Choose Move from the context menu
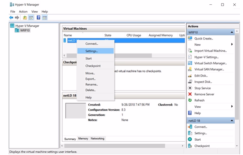This screenshot has width=243, height=155. [95, 73]
